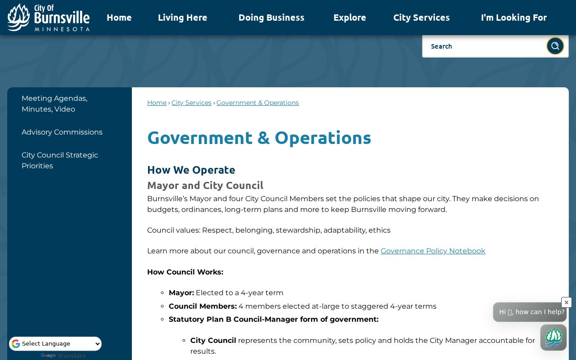Go to Meeting Agendas, Minutes, Video
The width and height of the screenshot is (576, 360).
click(54, 104)
